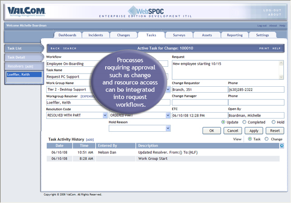Switch to the Settings tab
The height and width of the screenshot is (203, 291).
click(262, 35)
